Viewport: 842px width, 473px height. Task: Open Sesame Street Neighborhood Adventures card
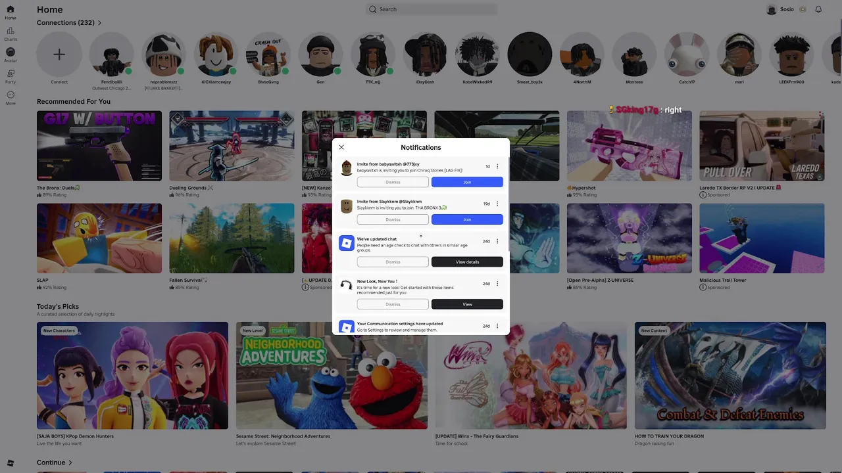click(x=332, y=375)
